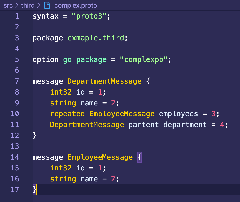
Task: Click 'int32' type on line 15
Action: pyautogui.click(x=61, y=168)
